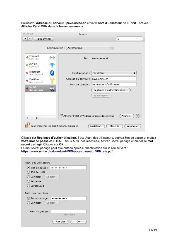This screenshot has height=252, width=178.
Task: Click Choisir next to machine Certificat
Action: point(52,203)
